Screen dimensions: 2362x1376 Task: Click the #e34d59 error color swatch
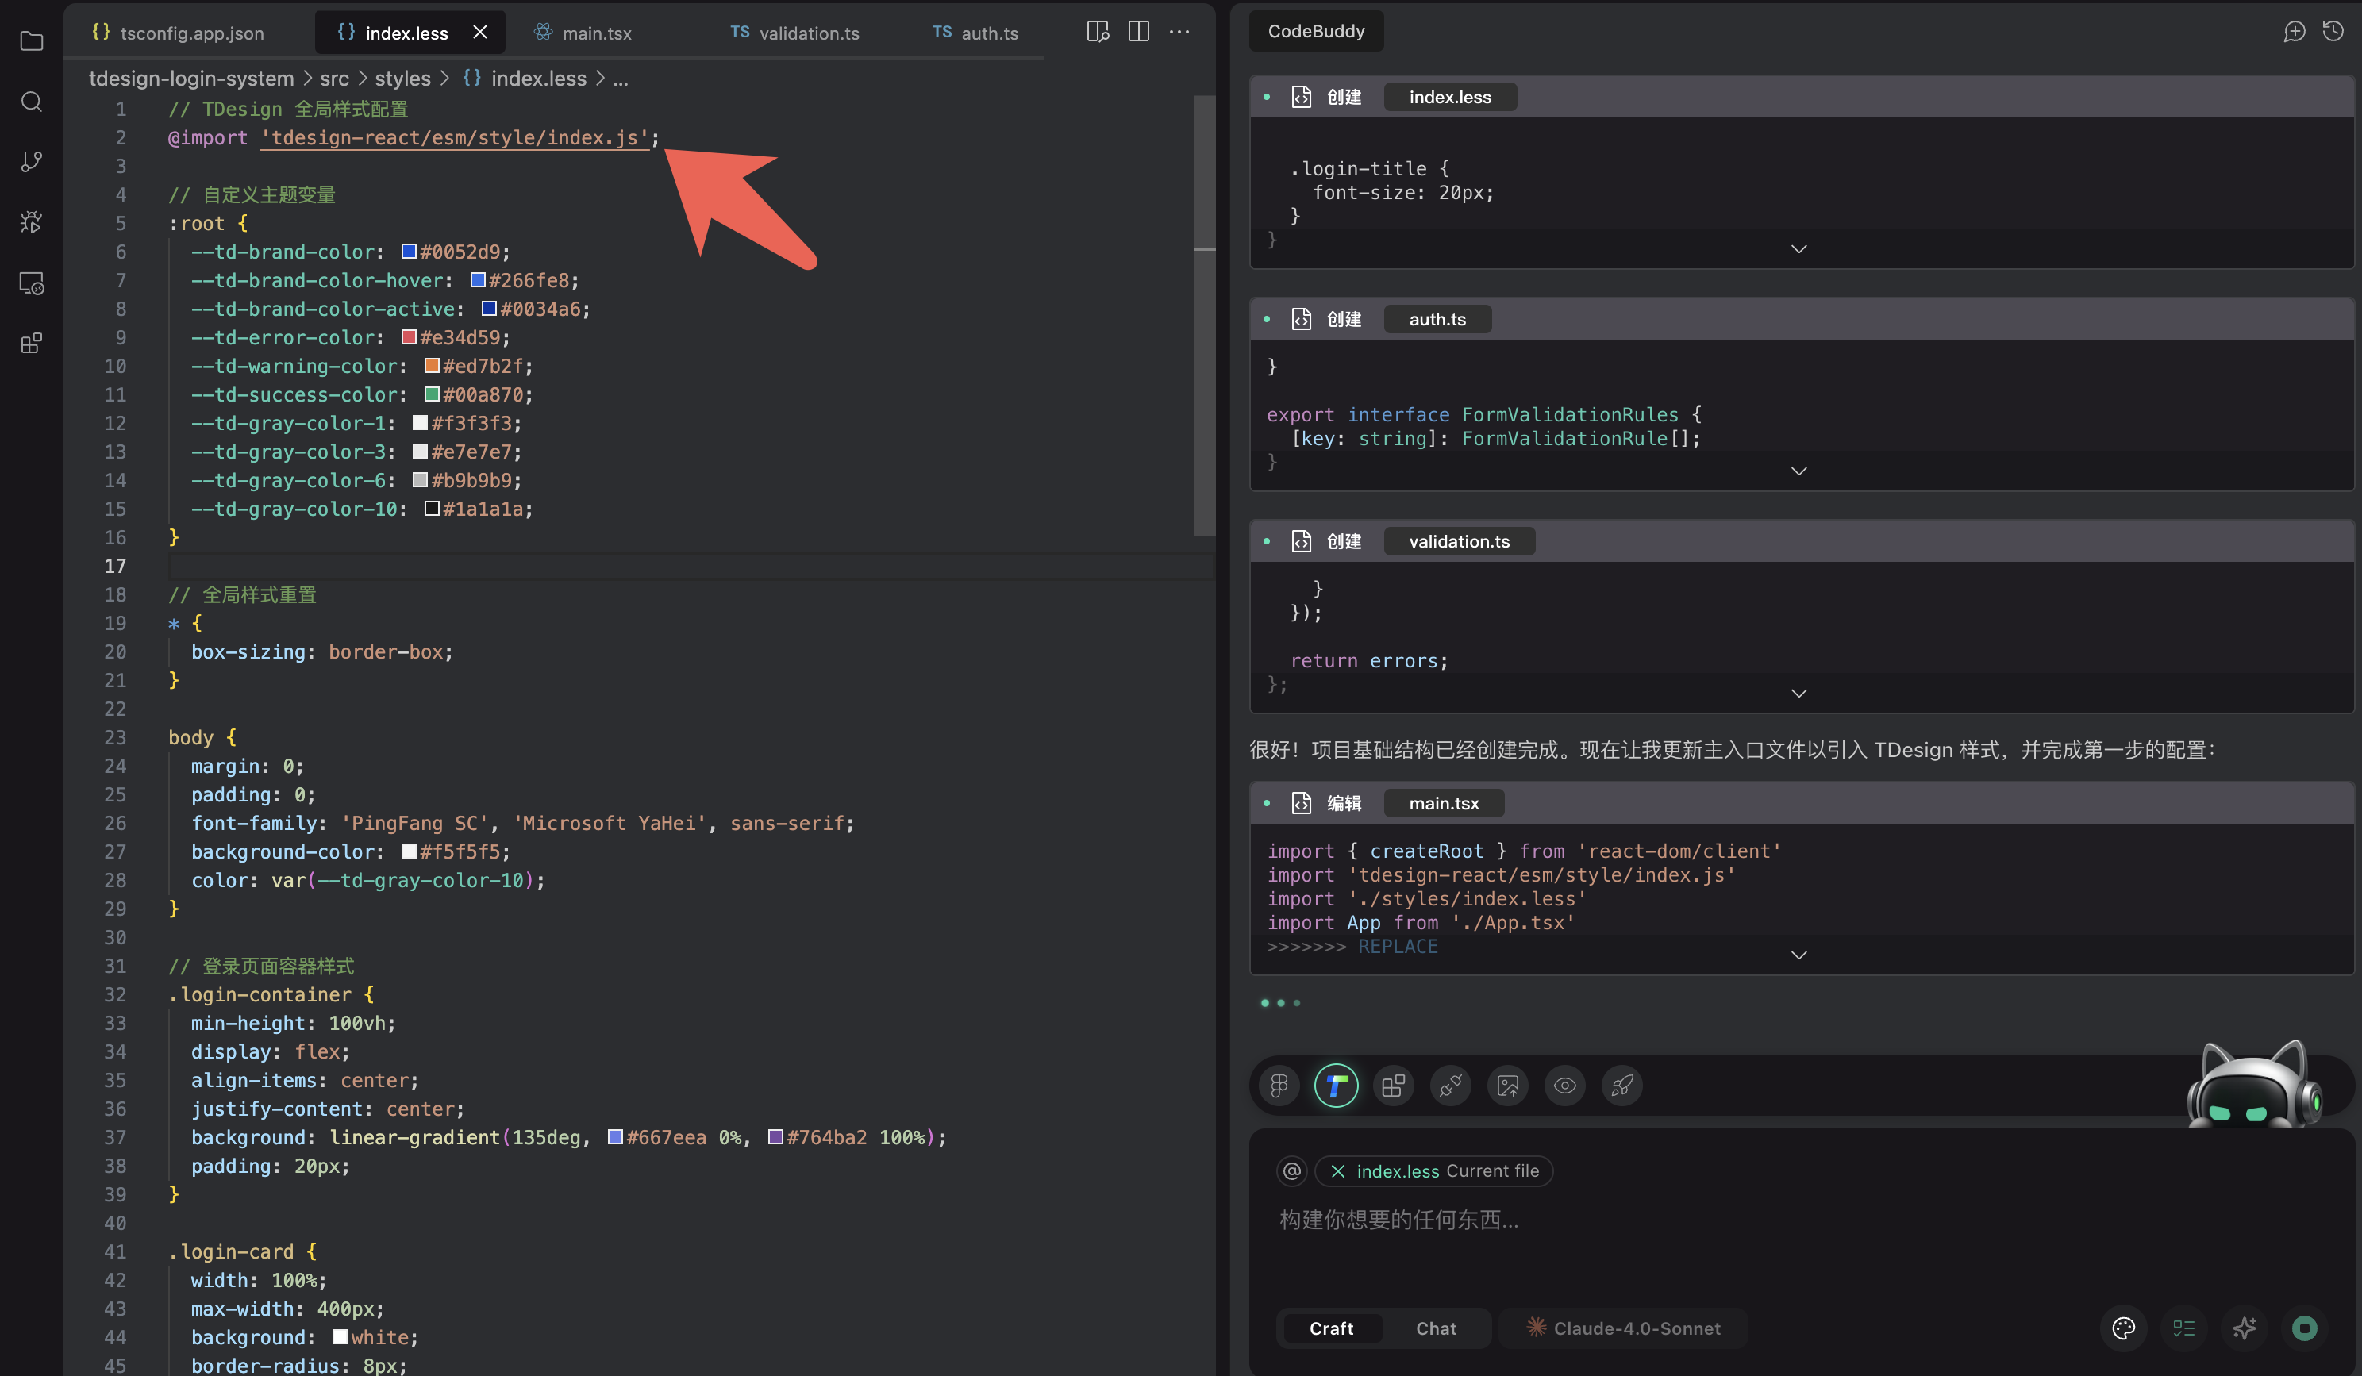click(409, 337)
